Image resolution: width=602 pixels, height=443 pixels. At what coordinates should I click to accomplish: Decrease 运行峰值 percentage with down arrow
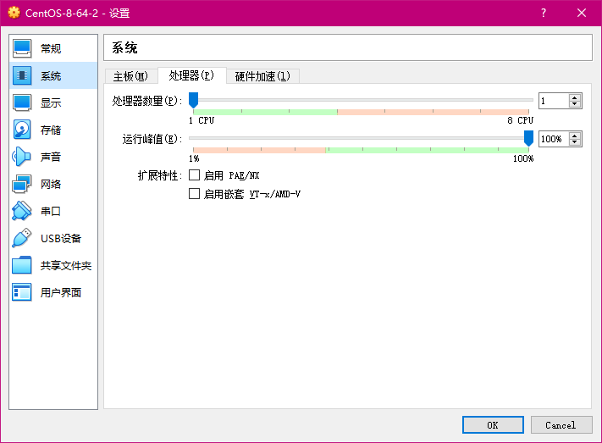pos(574,142)
